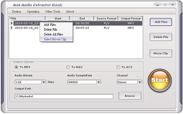Viewport: 183px width, 114px height.
Task: Click Browse to choose output path
Action: 130,96
